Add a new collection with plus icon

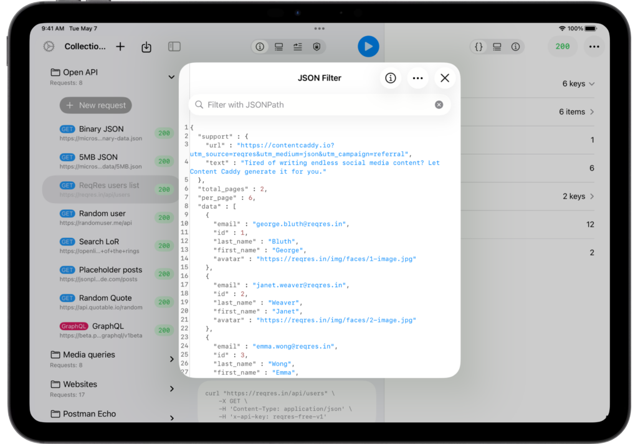click(x=120, y=47)
